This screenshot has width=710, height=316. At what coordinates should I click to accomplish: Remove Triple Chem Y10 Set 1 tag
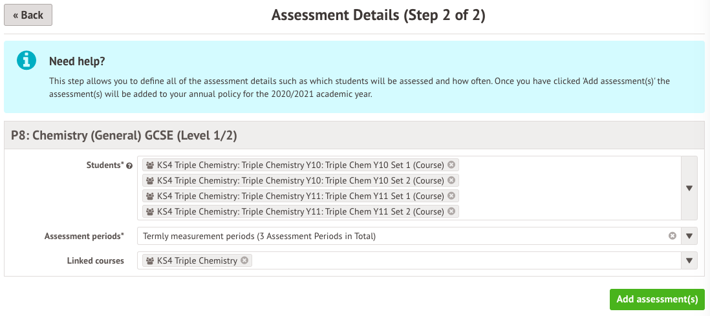coord(451,165)
